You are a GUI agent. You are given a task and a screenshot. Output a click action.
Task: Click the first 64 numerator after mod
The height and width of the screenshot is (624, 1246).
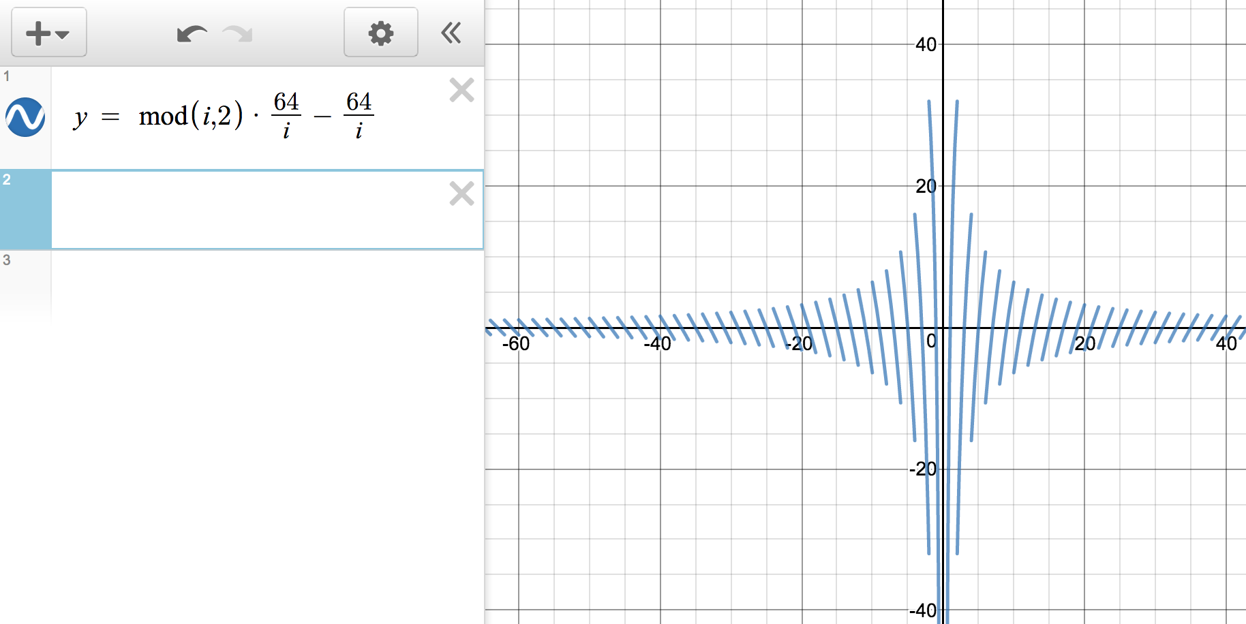(286, 102)
